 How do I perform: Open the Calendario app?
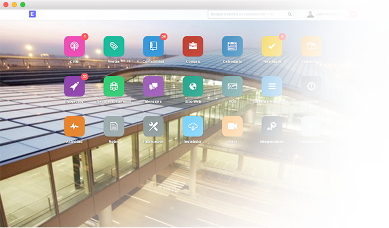point(232,46)
